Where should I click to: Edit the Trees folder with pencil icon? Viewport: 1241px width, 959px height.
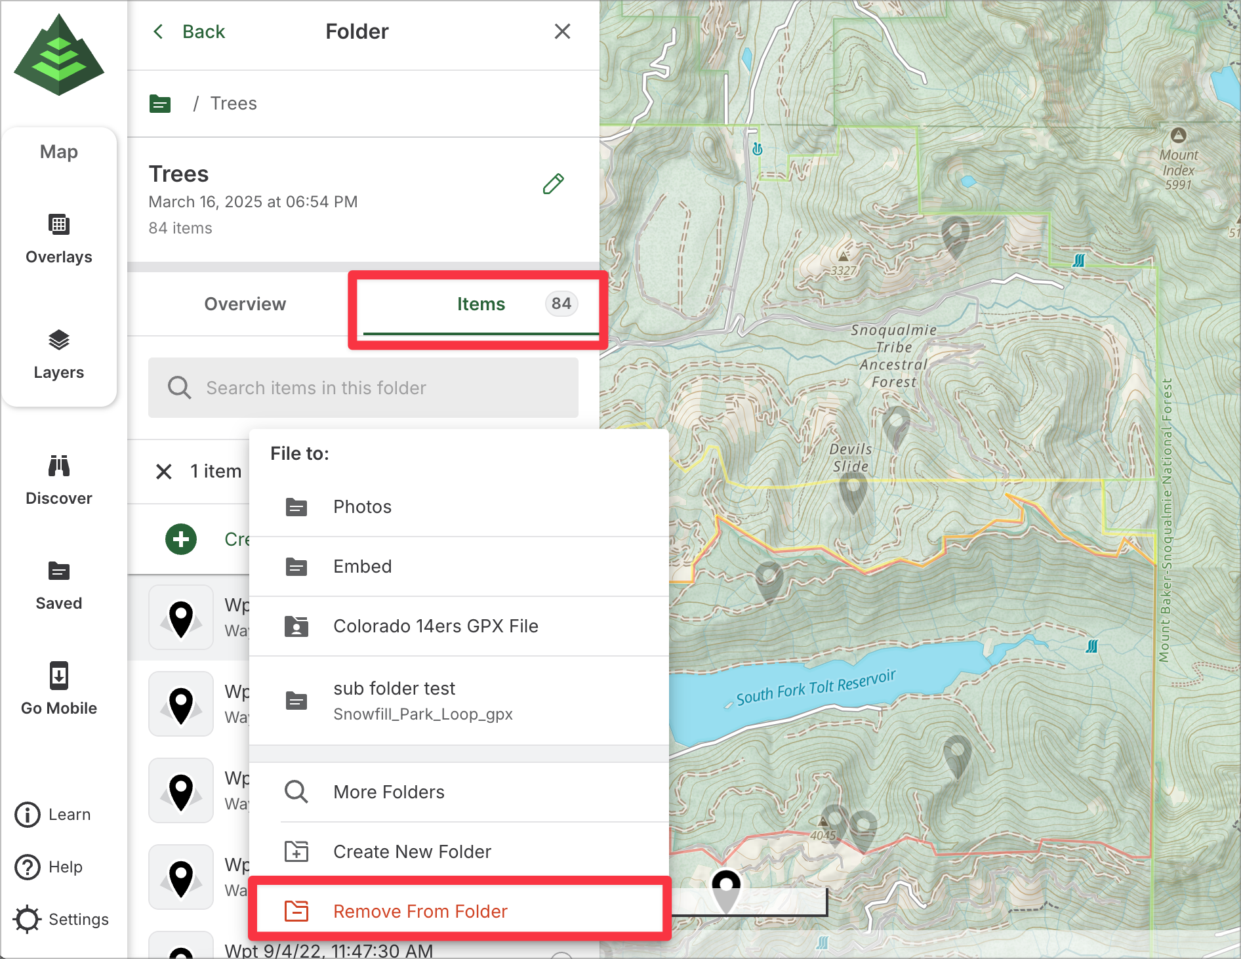[x=553, y=184]
